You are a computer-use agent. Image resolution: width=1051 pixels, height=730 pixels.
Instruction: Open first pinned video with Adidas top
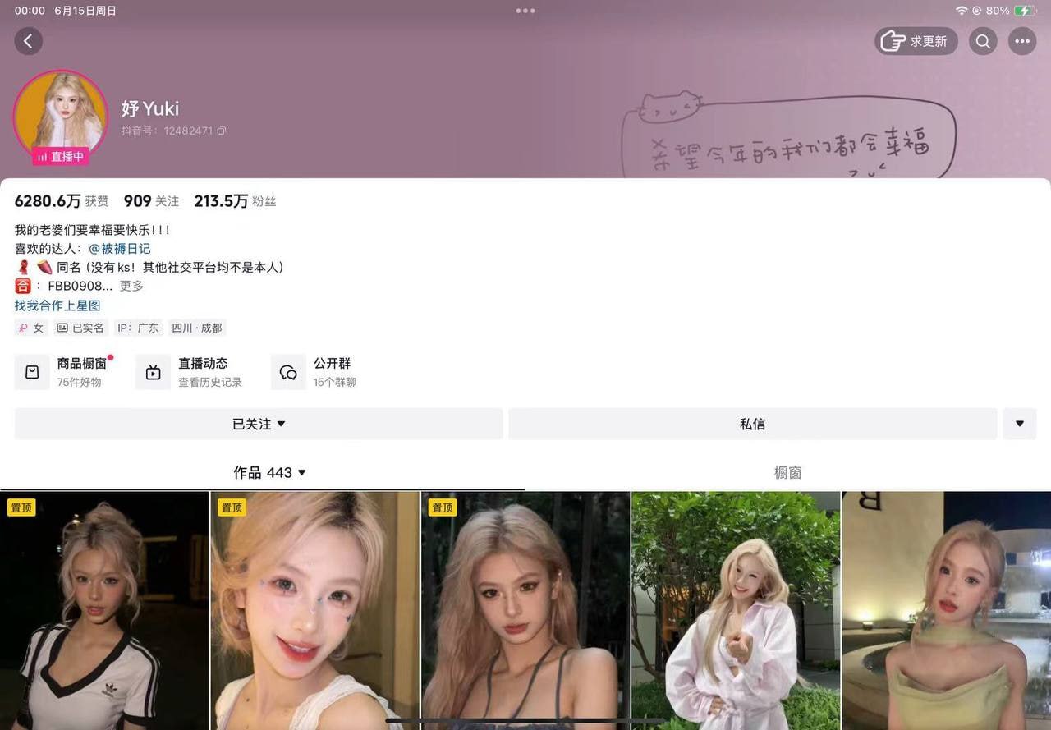tap(104, 610)
